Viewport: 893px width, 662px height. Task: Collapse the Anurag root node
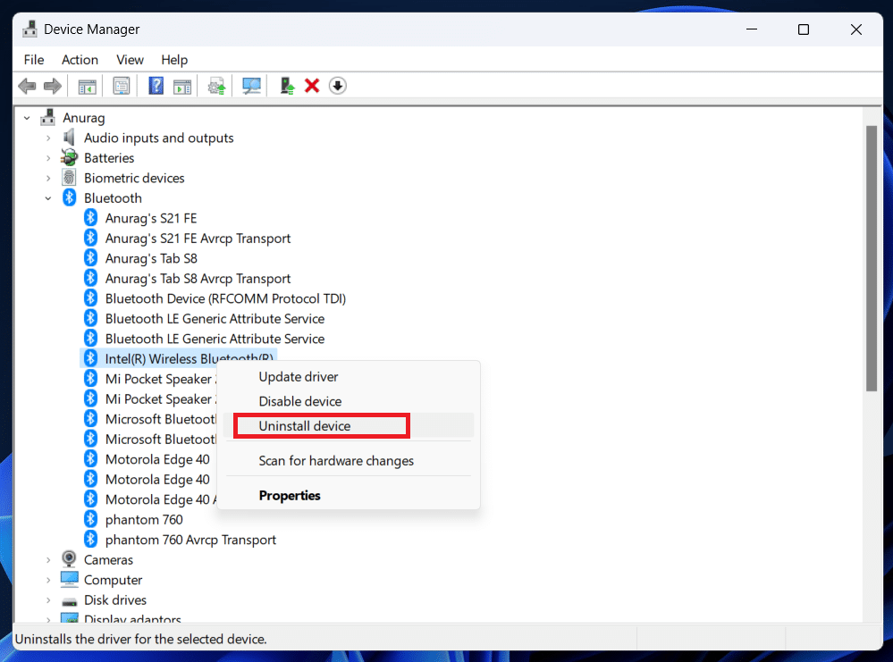tap(27, 117)
